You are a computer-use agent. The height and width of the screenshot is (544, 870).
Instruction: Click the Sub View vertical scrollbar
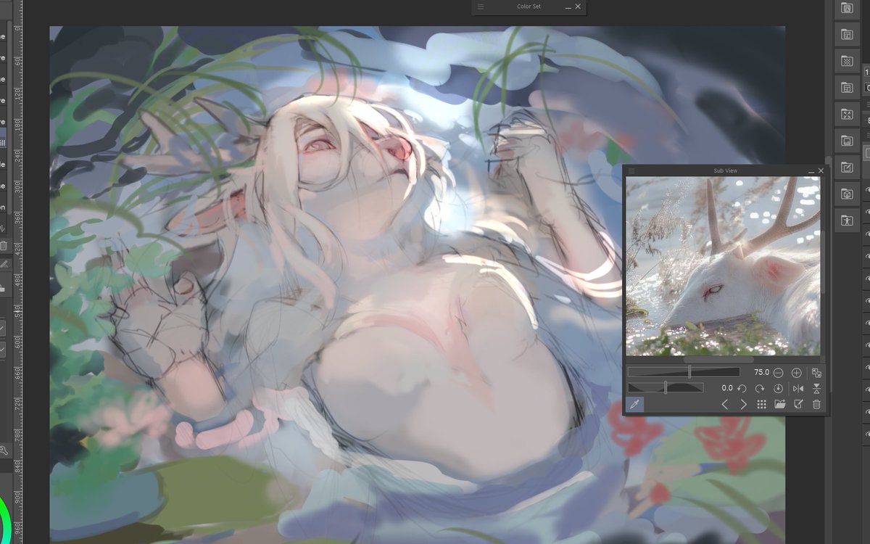[x=822, y=262]
